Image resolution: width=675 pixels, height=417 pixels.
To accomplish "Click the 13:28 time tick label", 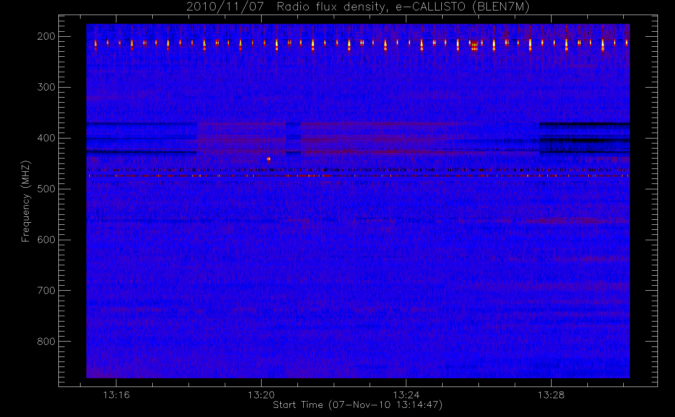I will point(551,395).
